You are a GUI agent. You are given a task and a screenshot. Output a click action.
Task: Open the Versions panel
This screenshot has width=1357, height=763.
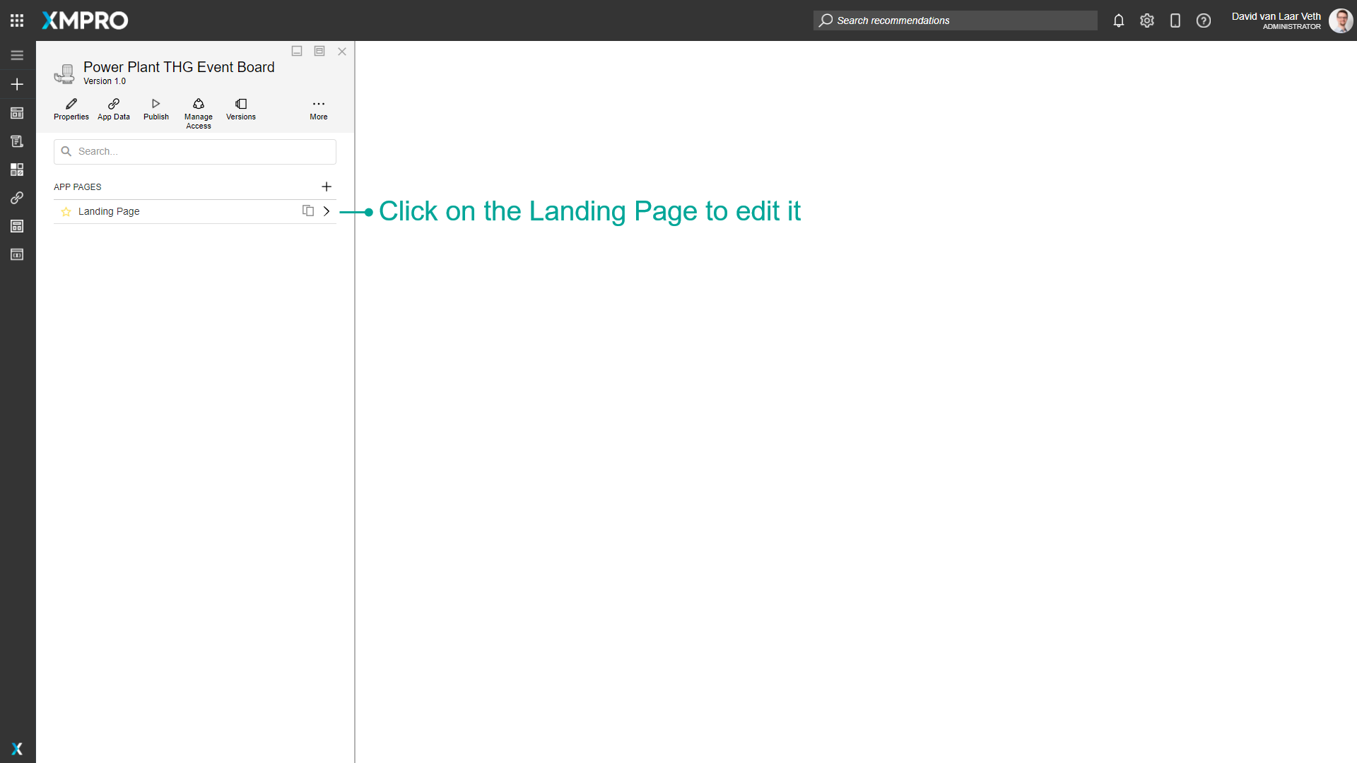pos(241,108)
